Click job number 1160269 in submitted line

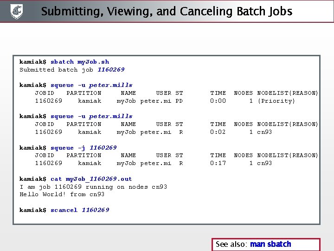point(111,70)
